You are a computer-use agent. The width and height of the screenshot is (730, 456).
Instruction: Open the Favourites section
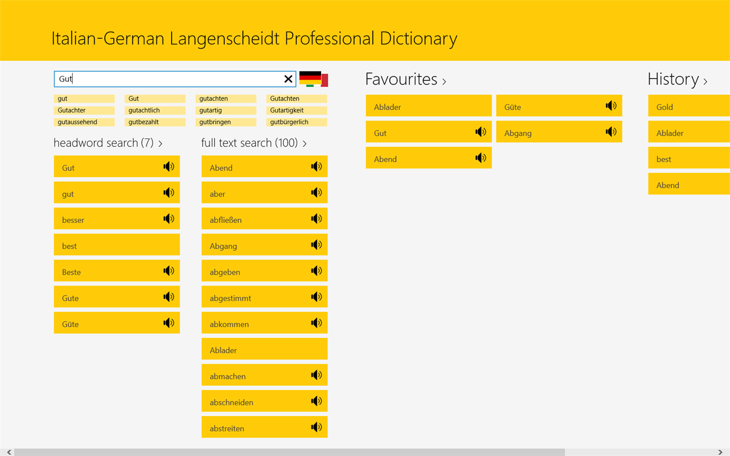coord(406,79)
